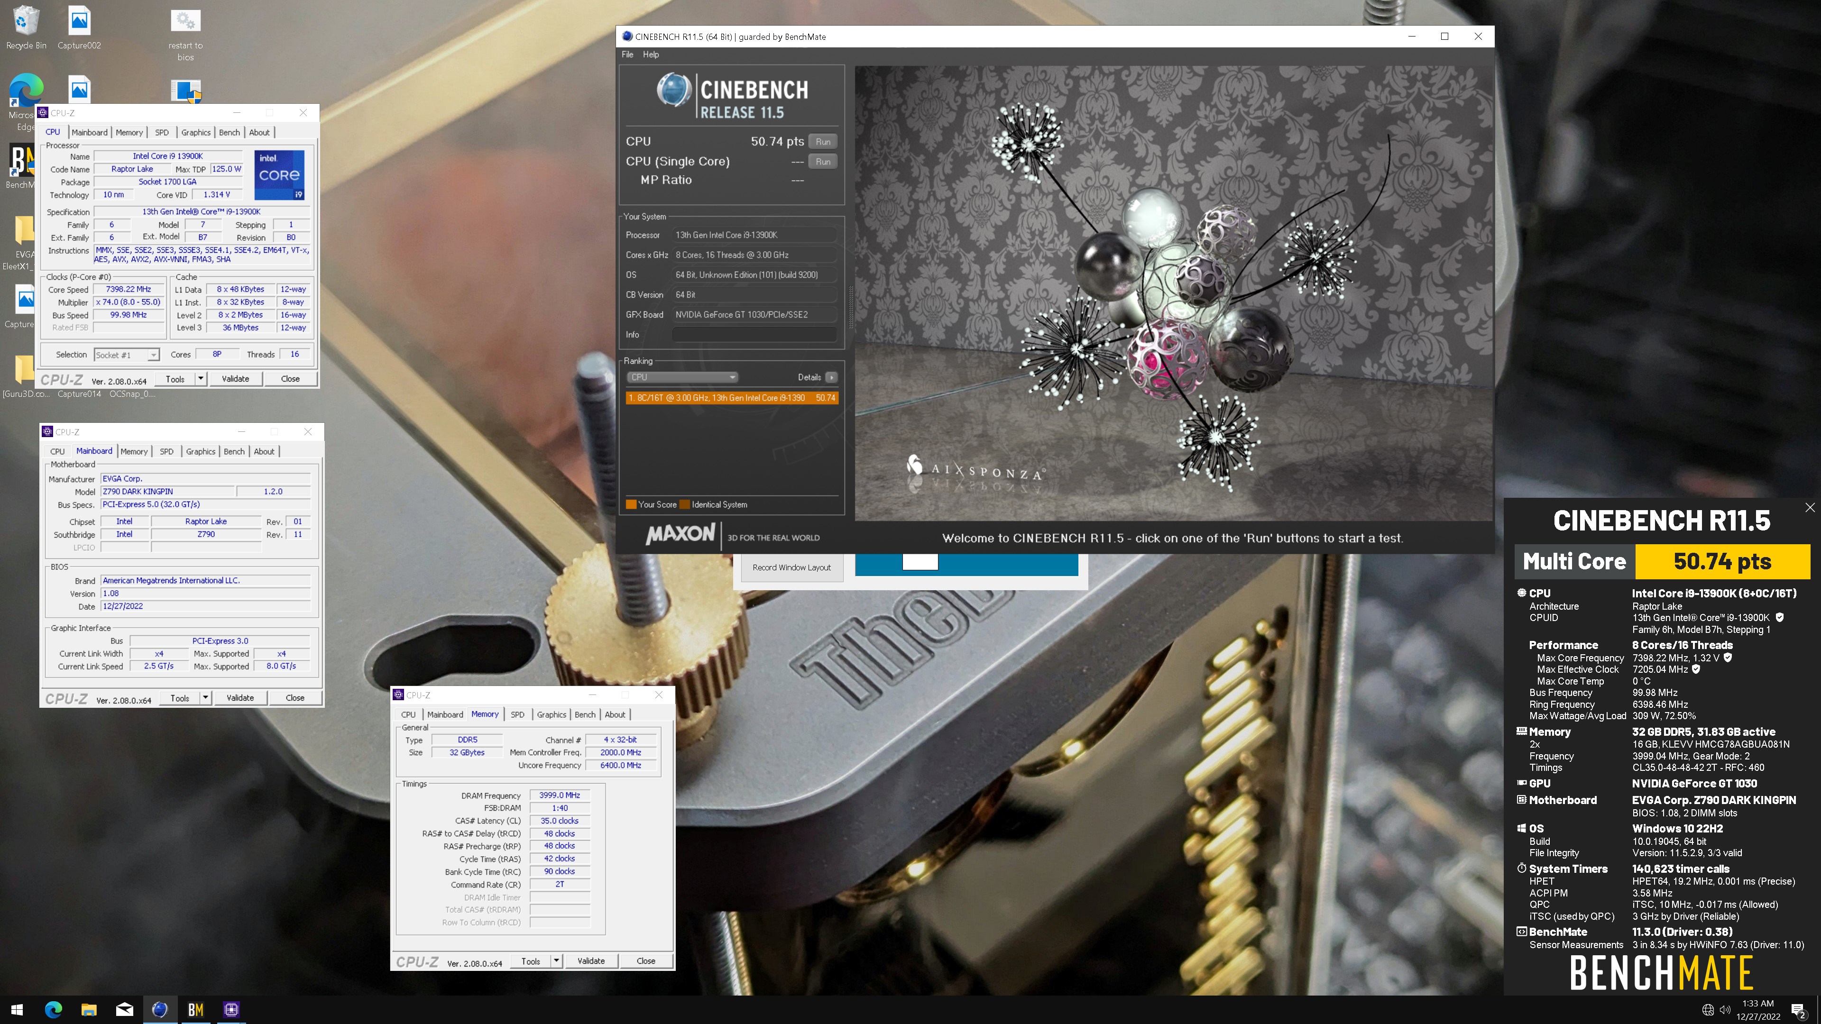1821x1024 pixels.
Task: Open the Capture002 desktop image file
Action: [x=79, y=27]
